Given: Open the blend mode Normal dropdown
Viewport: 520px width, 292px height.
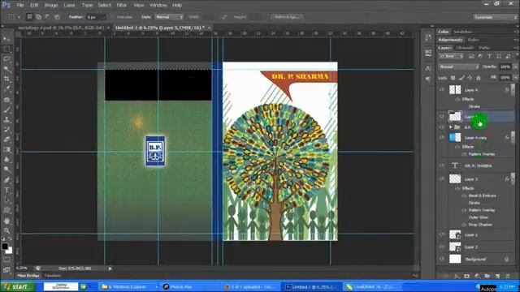Looking at the screenshot, I should click(x=459, y=67).
